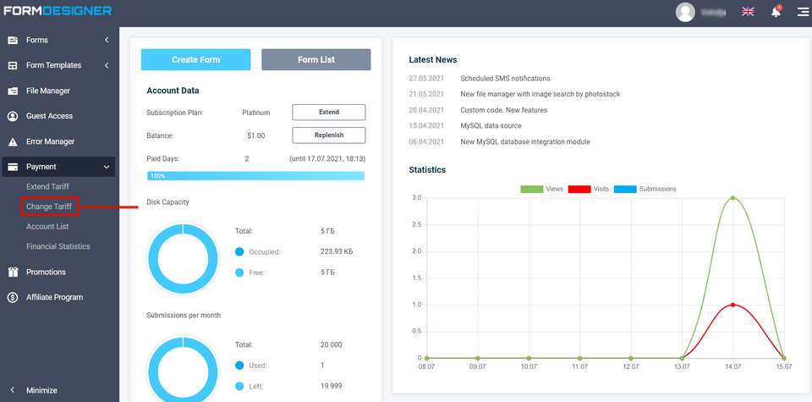The image size is (812, 402).
Task: Open Affiliate Program dollar icon
Action: click(x=13, y=298)
